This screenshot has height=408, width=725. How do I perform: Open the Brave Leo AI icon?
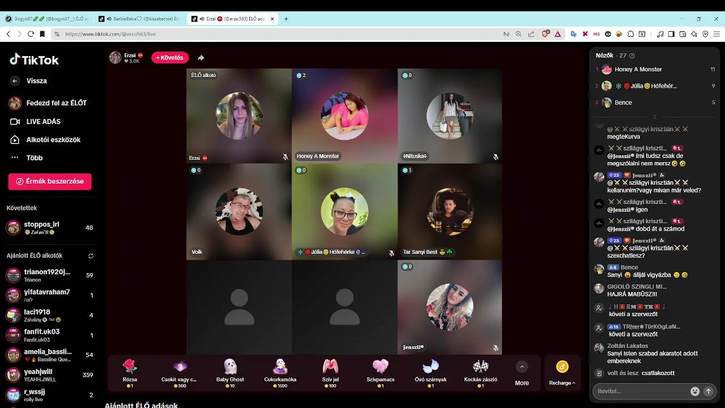click(x=694, y=34)
